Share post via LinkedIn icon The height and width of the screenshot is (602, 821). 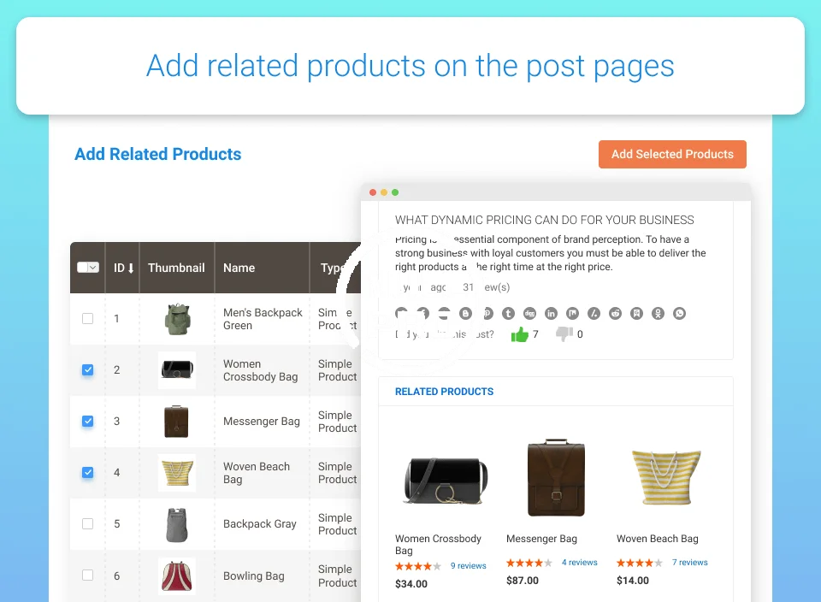click(x=551, y=314)
